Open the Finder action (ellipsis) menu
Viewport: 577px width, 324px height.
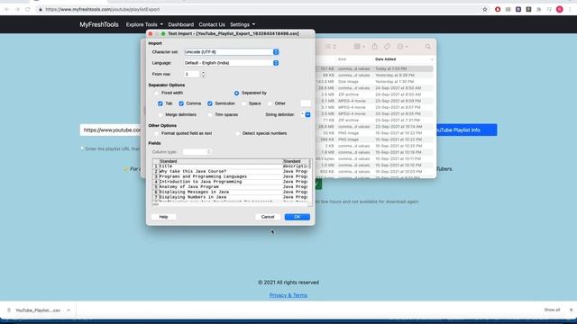402,46
